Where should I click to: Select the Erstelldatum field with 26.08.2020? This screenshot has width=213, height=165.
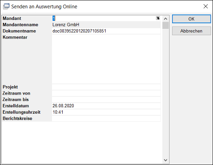106,106
